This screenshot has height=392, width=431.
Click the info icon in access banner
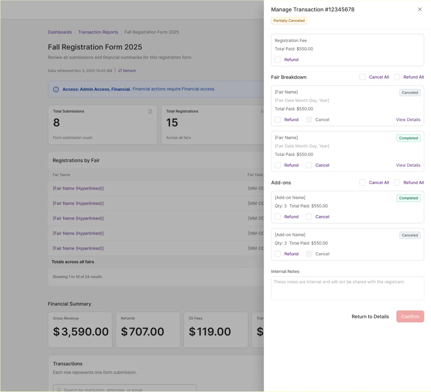tap(56, 89)
